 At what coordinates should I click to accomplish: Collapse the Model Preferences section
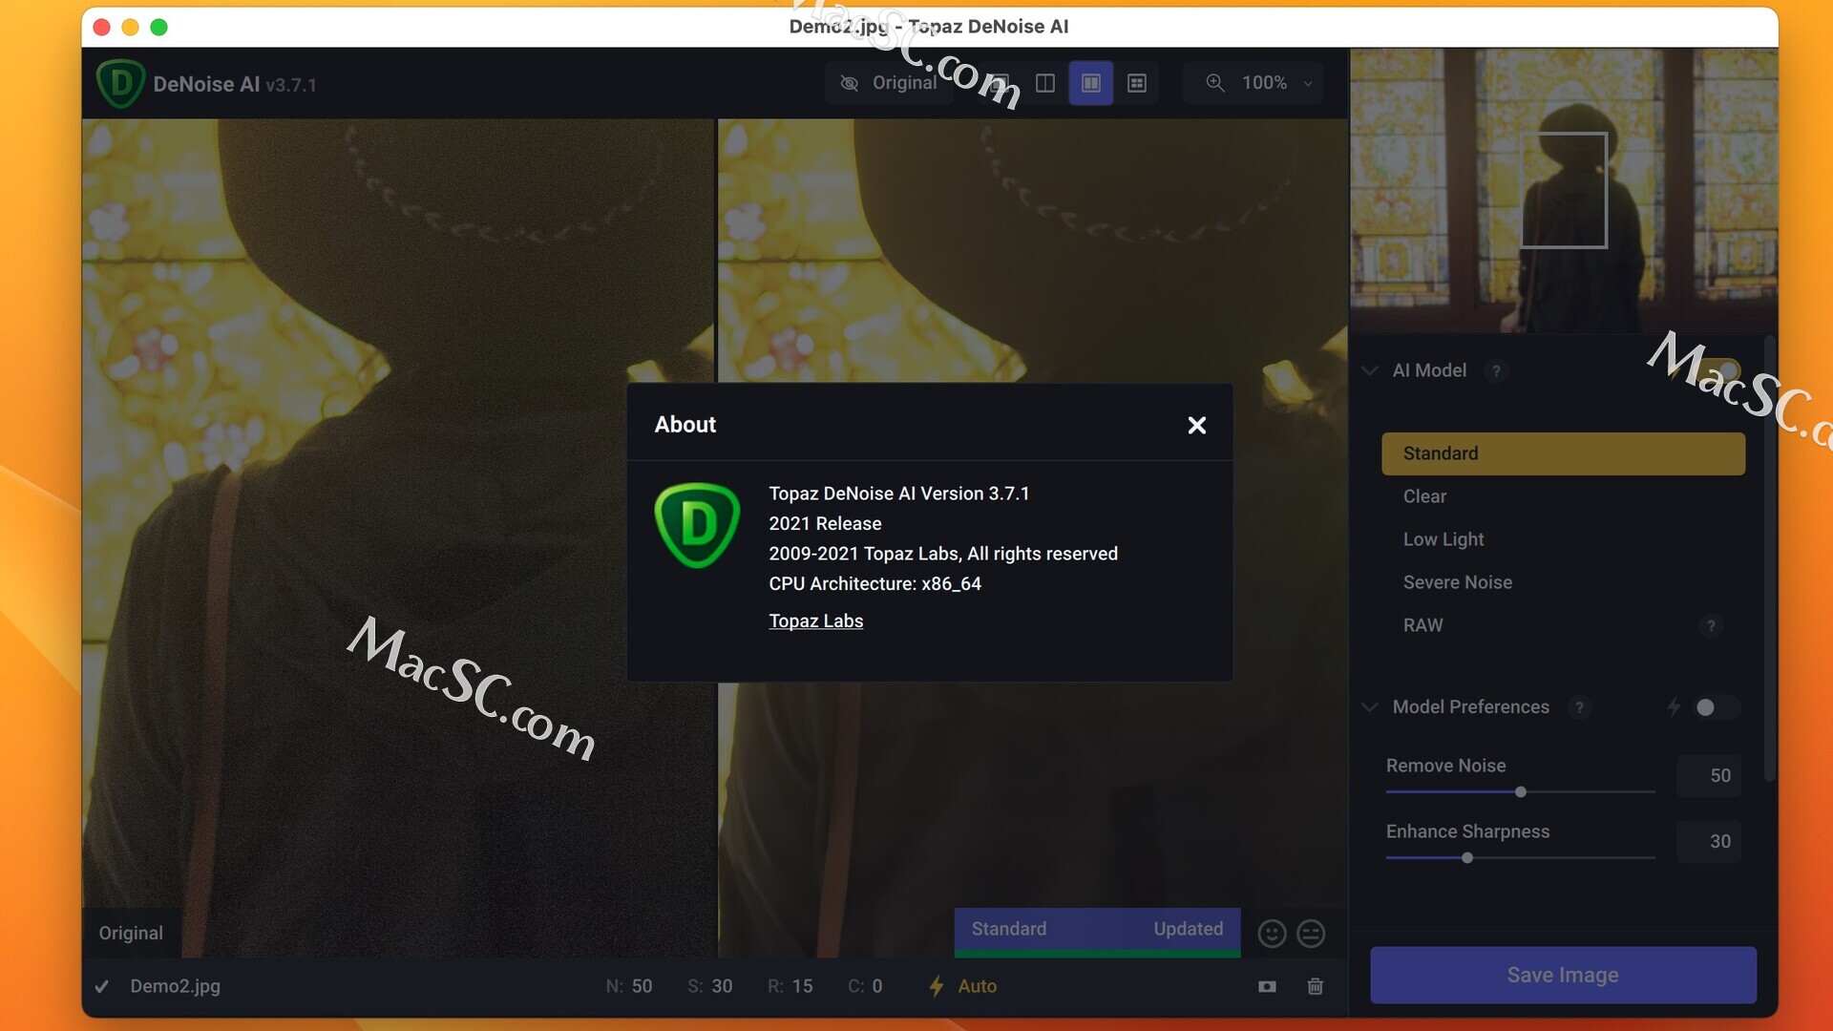(1369, 707)
